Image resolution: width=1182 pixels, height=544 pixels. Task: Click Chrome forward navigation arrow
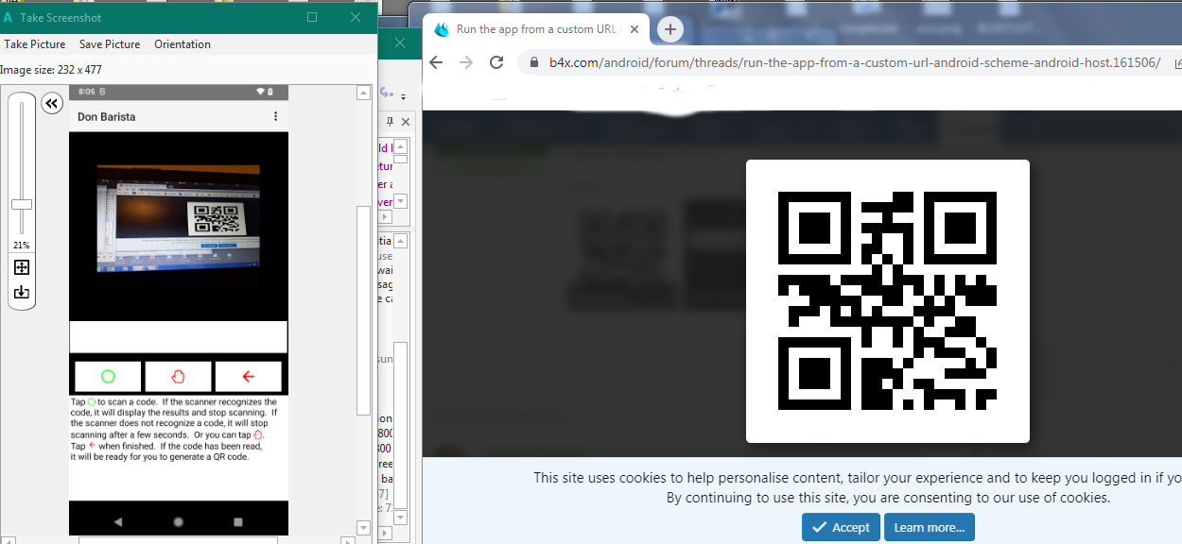coord(466,62)
